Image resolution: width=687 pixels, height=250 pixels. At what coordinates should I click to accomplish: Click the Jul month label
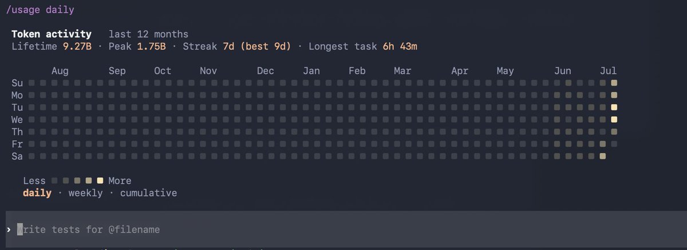tap(609, 71)
